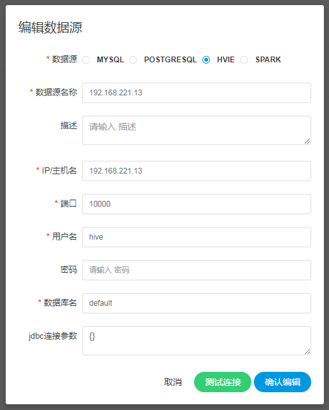Click the 数据库名 field with default
Viewport: 329px width, 410px height.
click(196, 303)
